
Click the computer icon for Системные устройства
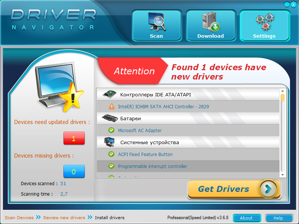[110, 142]
